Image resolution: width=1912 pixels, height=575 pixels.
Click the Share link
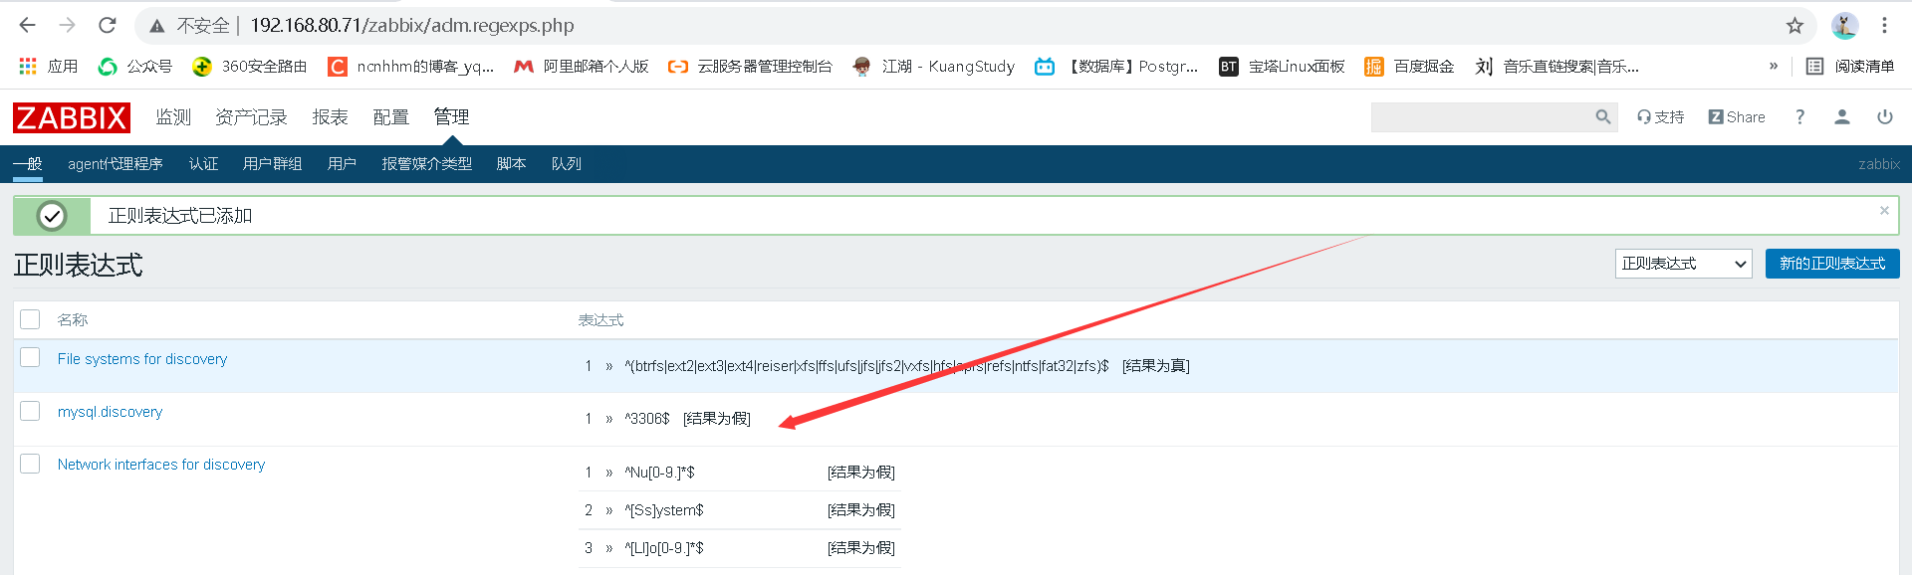[x=1737, y=117]
